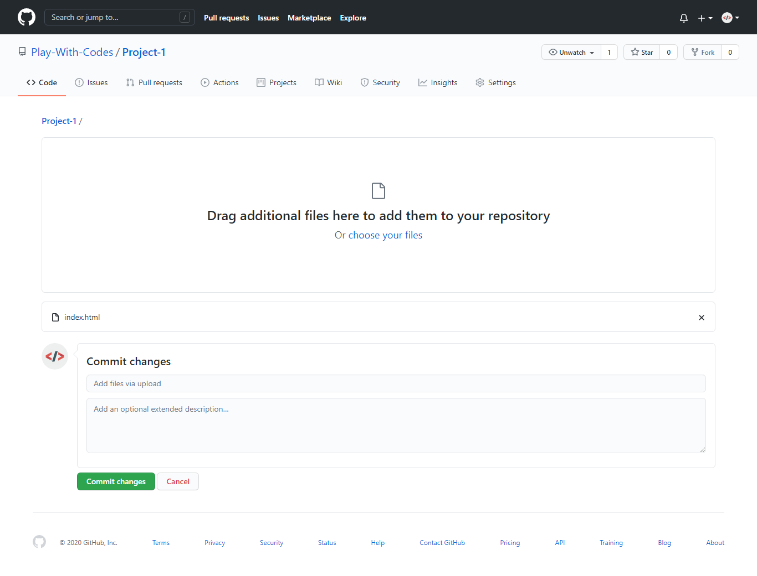This screenshot has width=757, height=576.
Task: Expand the Unwatch dropdown
Action: pos(571,52)
